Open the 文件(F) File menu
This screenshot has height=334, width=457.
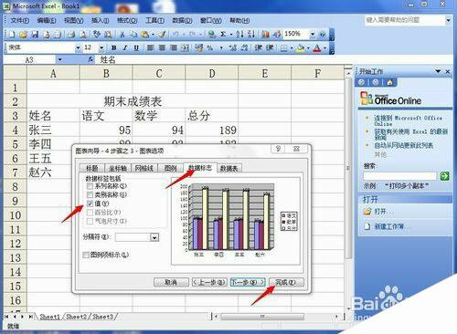pos(20,20)
